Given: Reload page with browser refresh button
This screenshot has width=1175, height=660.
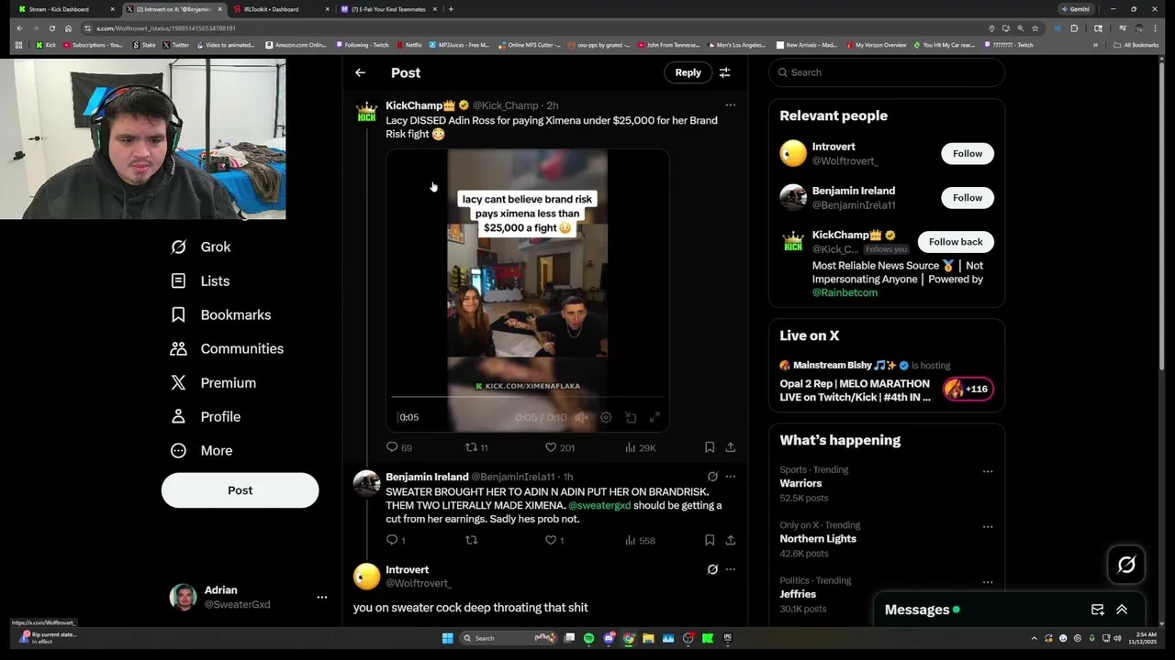Looking at the screenshot, I should [52, 28].
